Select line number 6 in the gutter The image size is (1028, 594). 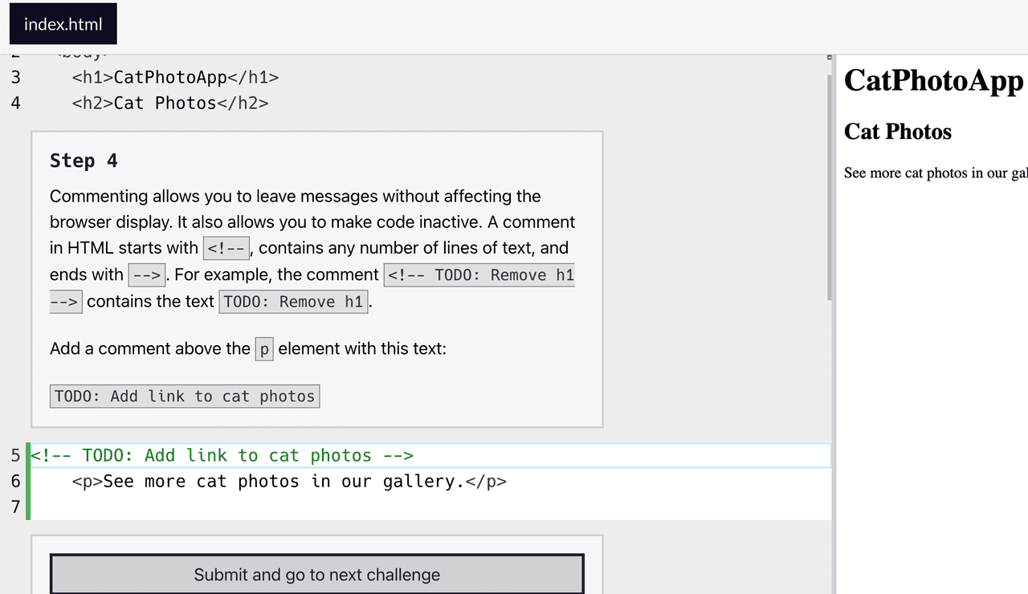tap(15, 482)
